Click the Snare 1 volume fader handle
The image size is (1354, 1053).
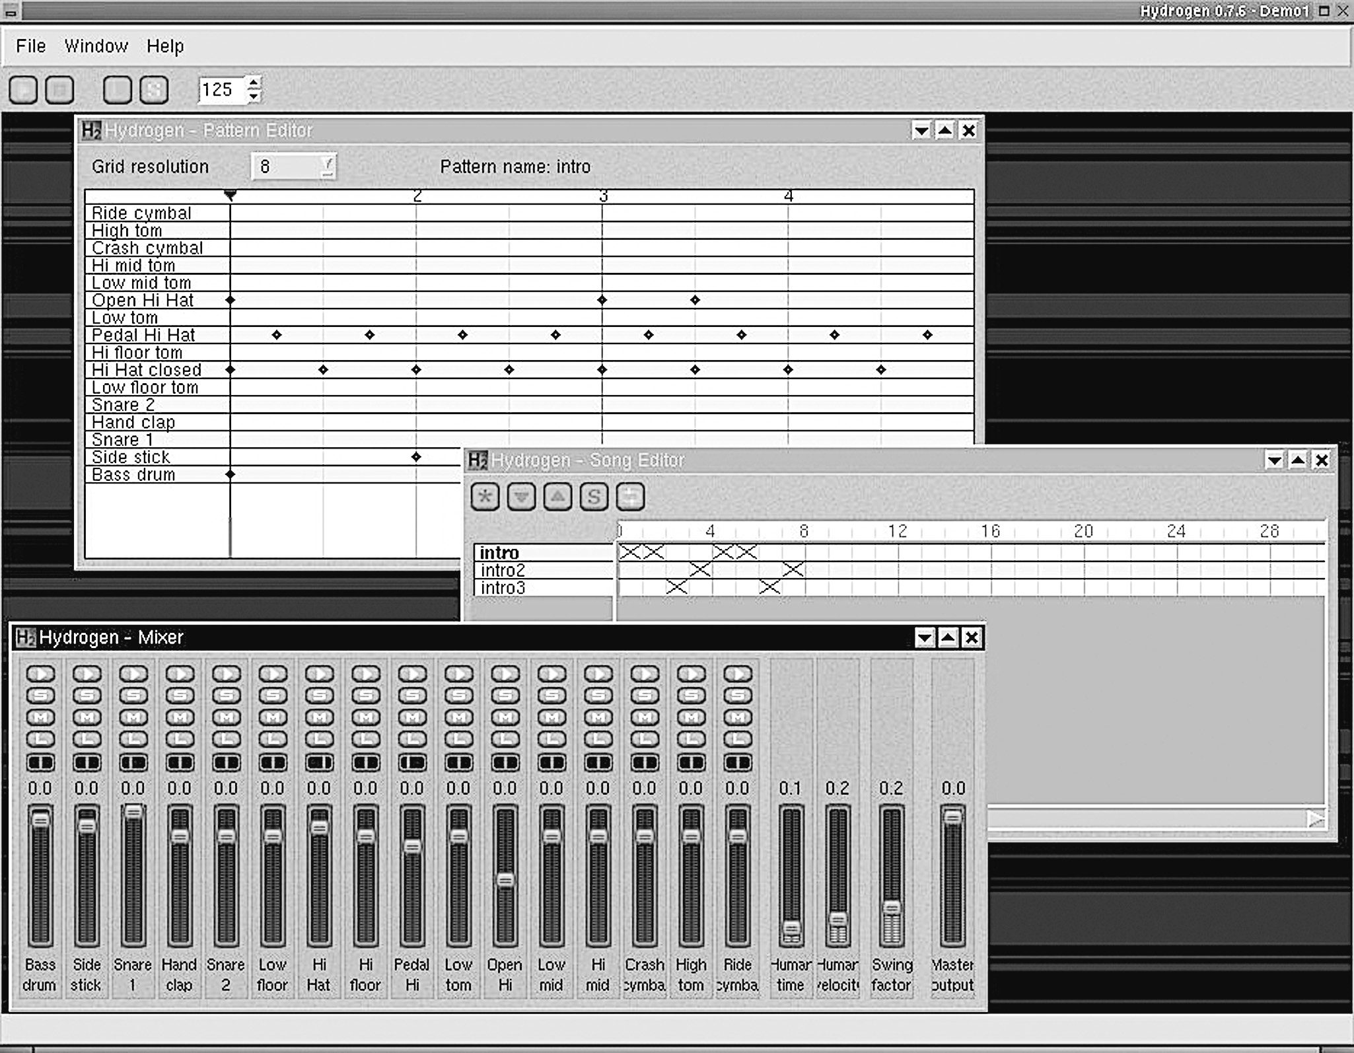133,812
